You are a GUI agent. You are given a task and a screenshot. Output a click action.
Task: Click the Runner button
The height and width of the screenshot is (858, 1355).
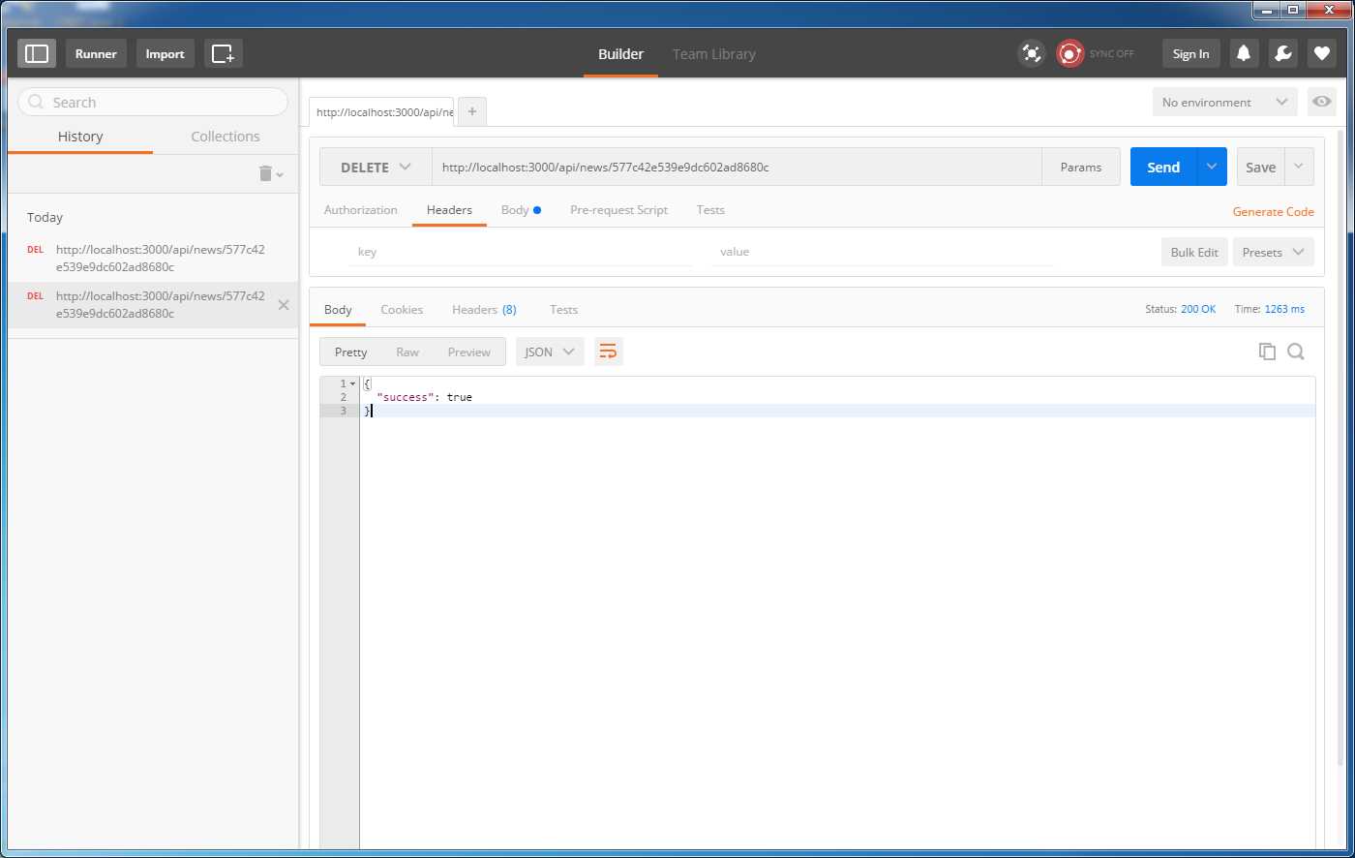pyautogui.click(x=96, y=53)
